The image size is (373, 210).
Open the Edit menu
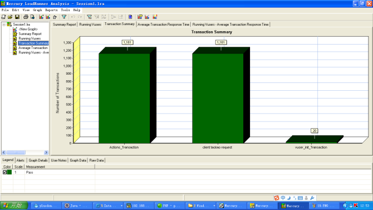click(16, 10)
